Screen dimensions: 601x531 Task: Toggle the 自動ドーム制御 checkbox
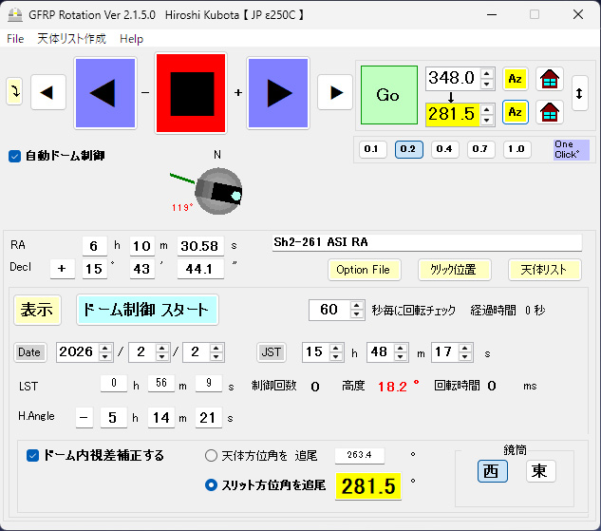pyautogui.click(x=14, y=156)
